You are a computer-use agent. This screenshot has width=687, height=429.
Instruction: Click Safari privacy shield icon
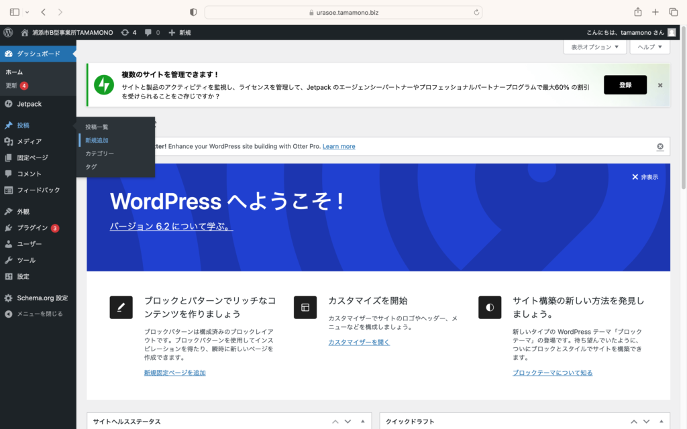tap(193, 12)
